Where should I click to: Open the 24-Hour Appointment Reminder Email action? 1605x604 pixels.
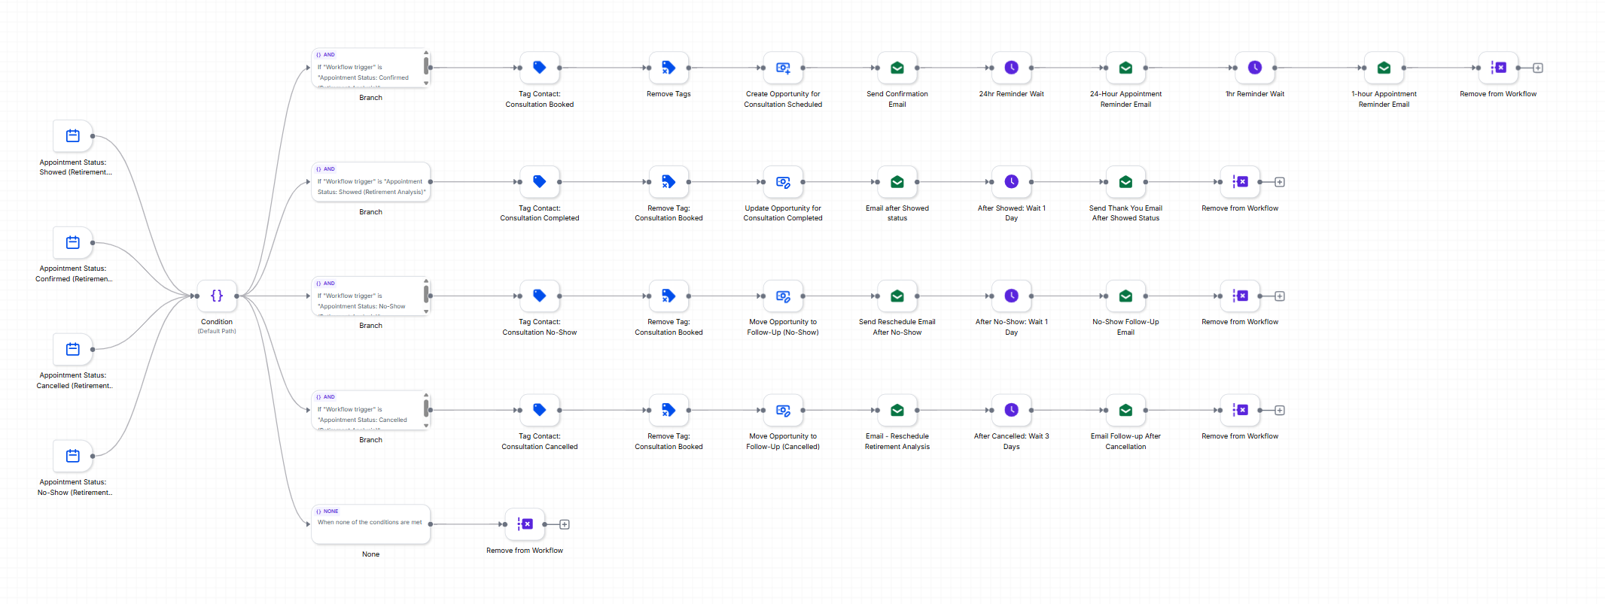1125,68
